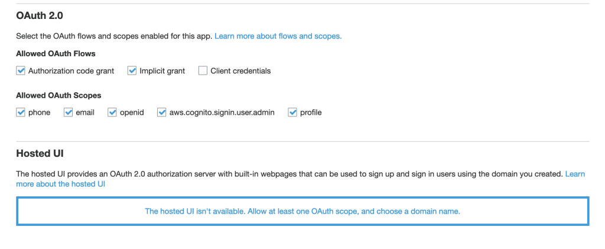
Task: Disable the openid scope checkbox
Action: tap(112, 112)
